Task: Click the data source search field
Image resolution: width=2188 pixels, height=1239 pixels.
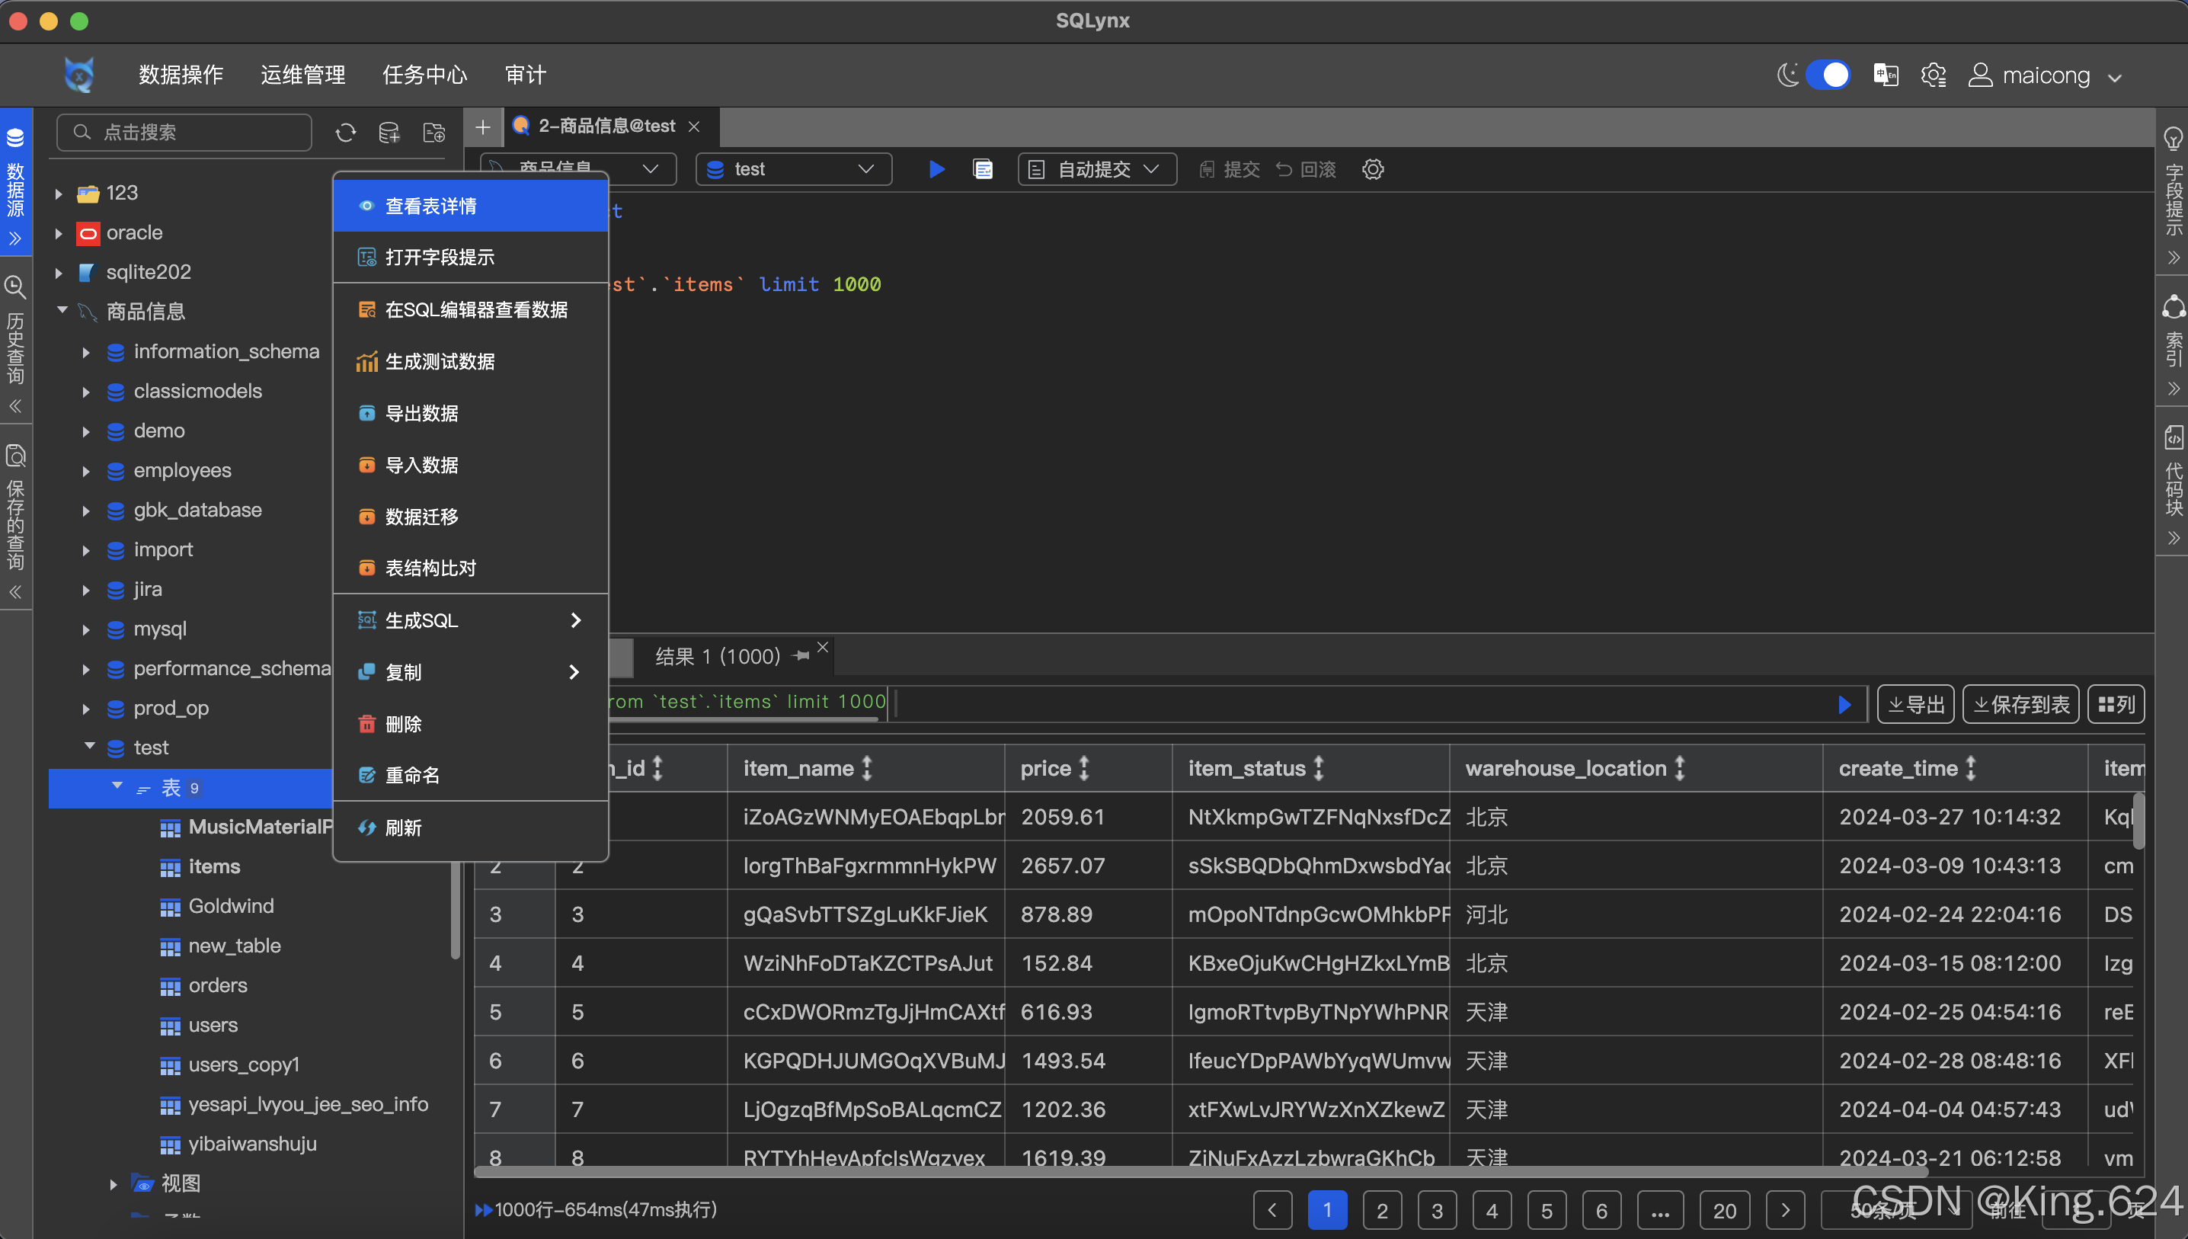Action: coord(184,133)
